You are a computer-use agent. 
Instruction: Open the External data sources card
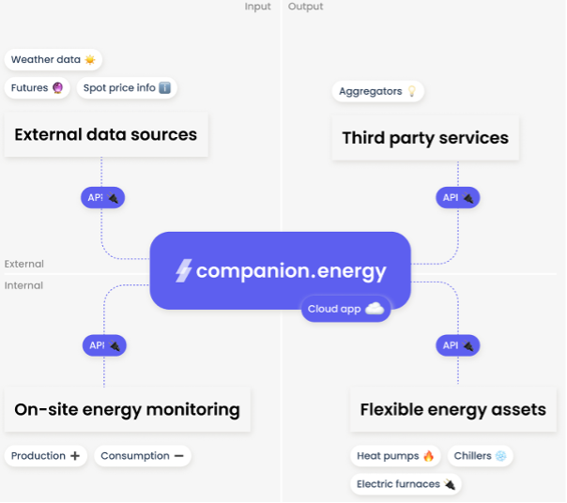click(x=106, y=135)
